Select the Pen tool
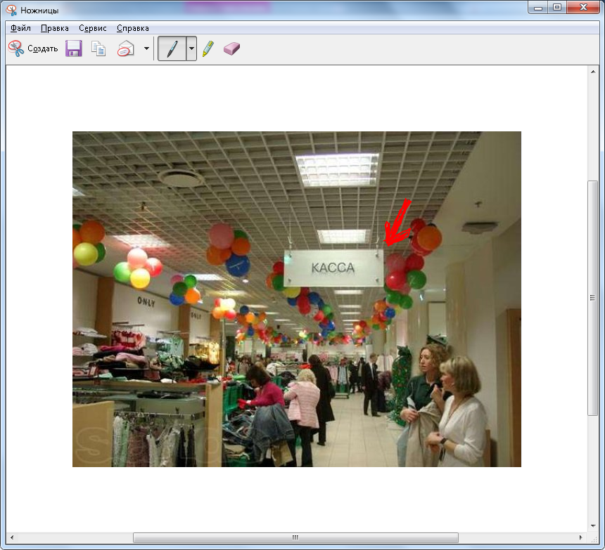The width and height of the screenshot is (605, 550). pos(172,48)
